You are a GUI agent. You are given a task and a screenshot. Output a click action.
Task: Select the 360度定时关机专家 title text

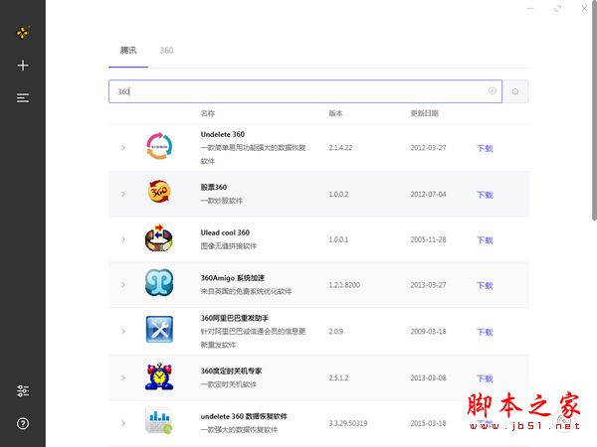[x=231, y=371]
